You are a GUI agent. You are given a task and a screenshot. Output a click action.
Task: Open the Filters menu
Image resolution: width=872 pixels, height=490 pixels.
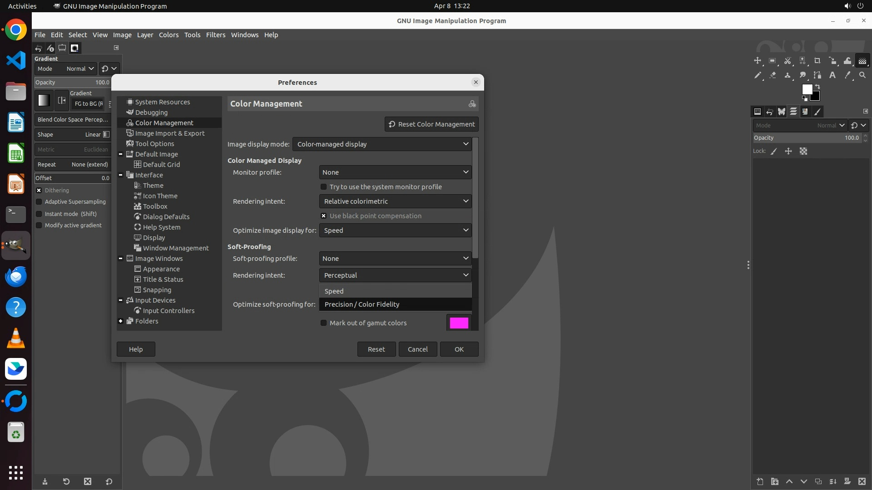pos(215,35)
